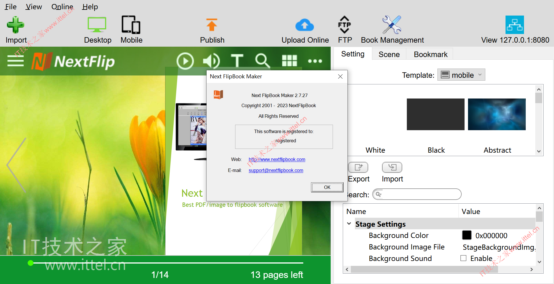The width and height of the screenshot is (554, 284).
Task: Click the Background Color black swatch
Action: pyautogui.click(x=467, y=235)
